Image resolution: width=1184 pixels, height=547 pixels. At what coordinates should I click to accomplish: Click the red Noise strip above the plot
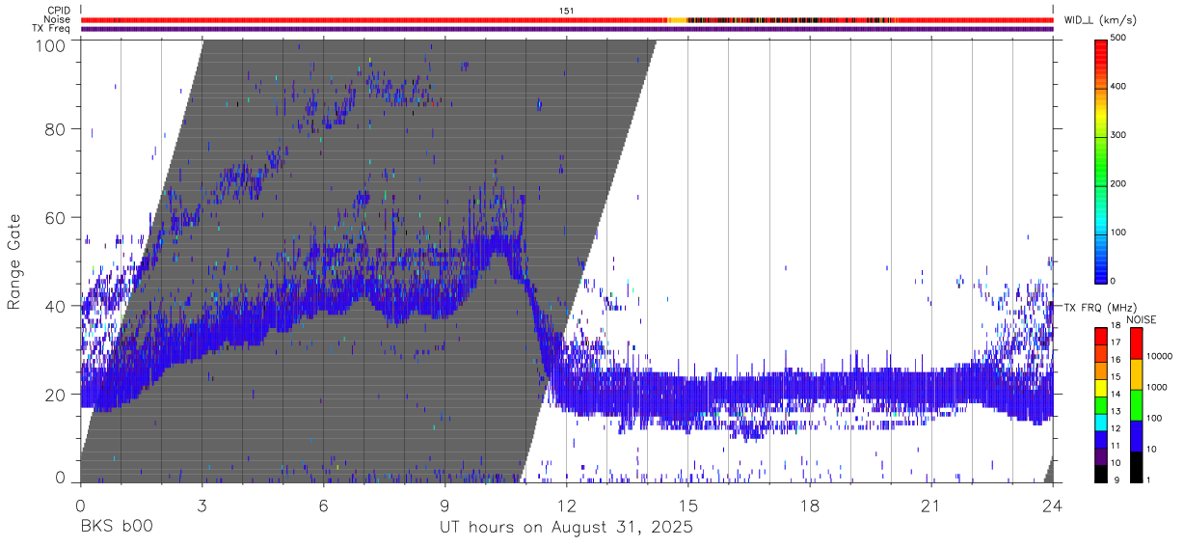[x=567, y=19]
